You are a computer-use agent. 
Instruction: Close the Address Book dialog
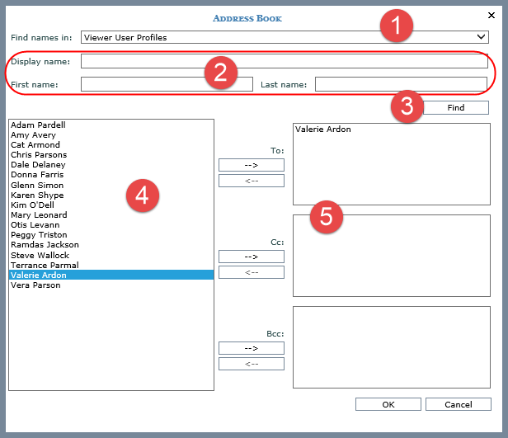click(492, 16)
